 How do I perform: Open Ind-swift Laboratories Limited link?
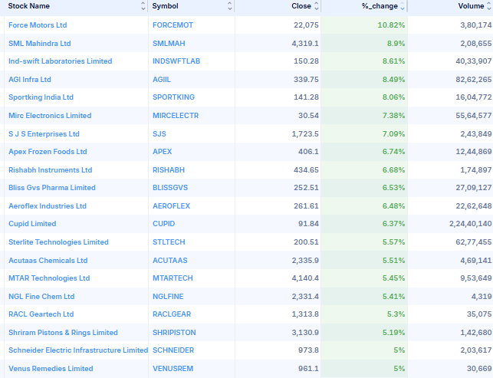coord(61,61)
